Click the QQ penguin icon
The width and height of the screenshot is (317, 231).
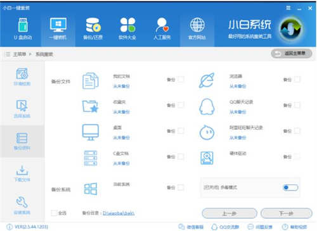[207, 106]
